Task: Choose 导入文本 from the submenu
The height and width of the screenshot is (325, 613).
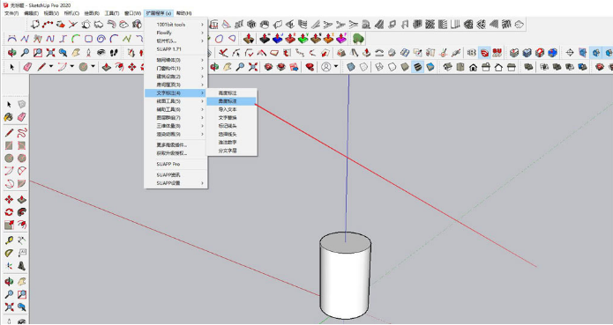Action: [232, 109]
